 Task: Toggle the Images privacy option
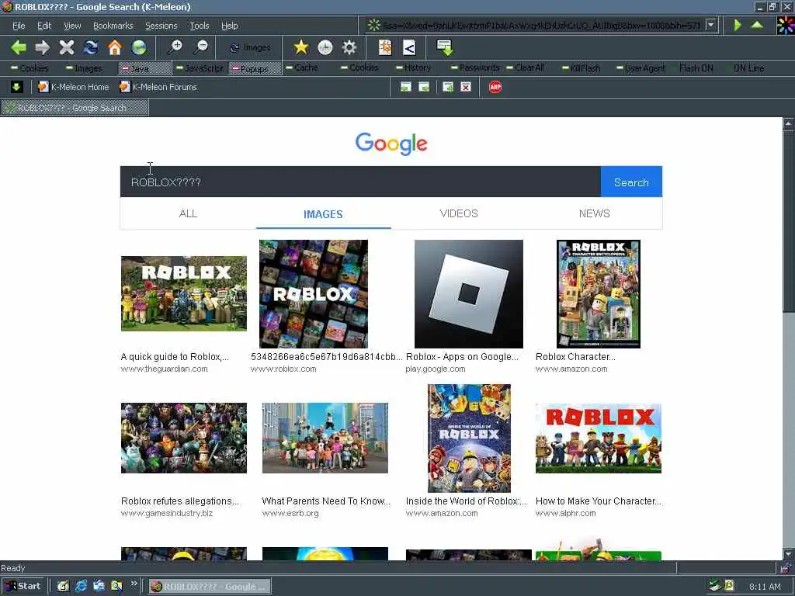coord(84,68)
